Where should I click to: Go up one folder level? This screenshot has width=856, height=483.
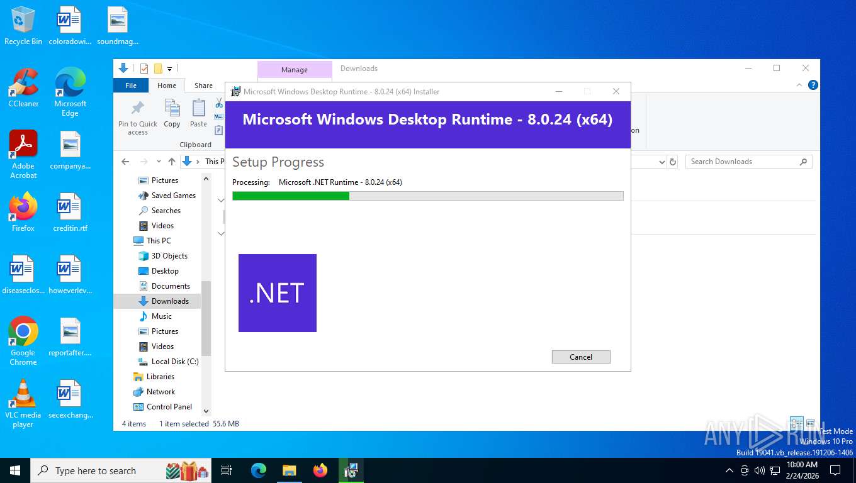(x=171, y=162)
